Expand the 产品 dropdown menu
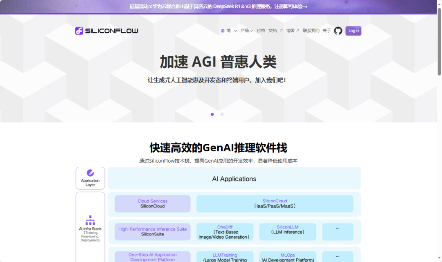The width and height of the screenshot is (442, 262). click(x=247, y=31)
